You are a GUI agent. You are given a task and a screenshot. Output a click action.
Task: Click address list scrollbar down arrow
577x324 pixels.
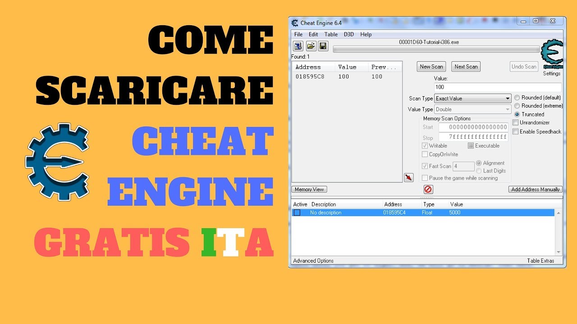[559, 252]
